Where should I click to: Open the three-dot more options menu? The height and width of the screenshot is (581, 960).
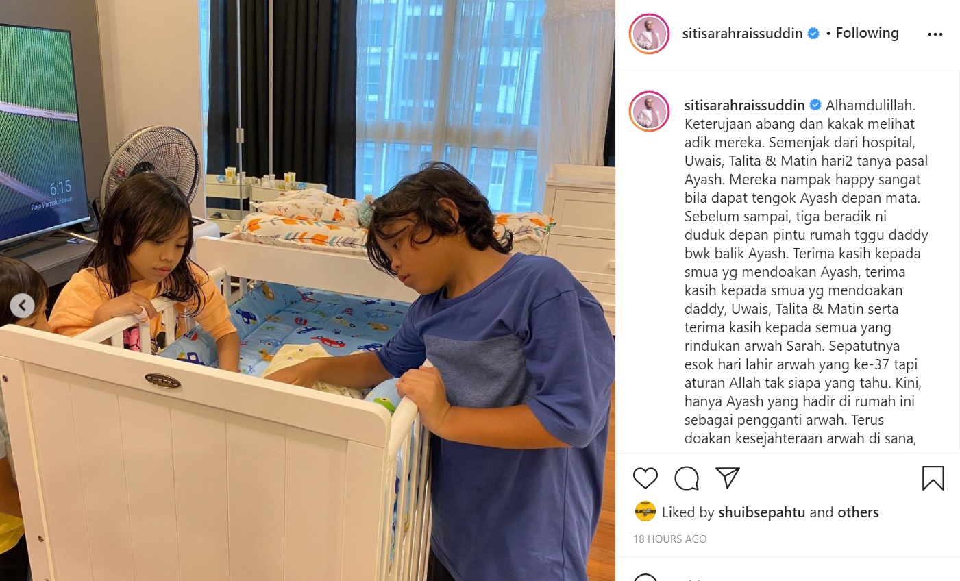coord(935,34)
